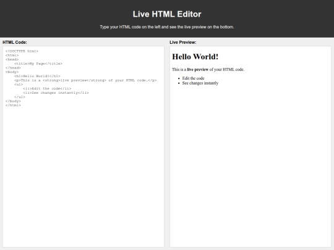Place cursor on the '<p>This is a' code line
Viewport: 334px width, 250px height.
tap(85, 80)
